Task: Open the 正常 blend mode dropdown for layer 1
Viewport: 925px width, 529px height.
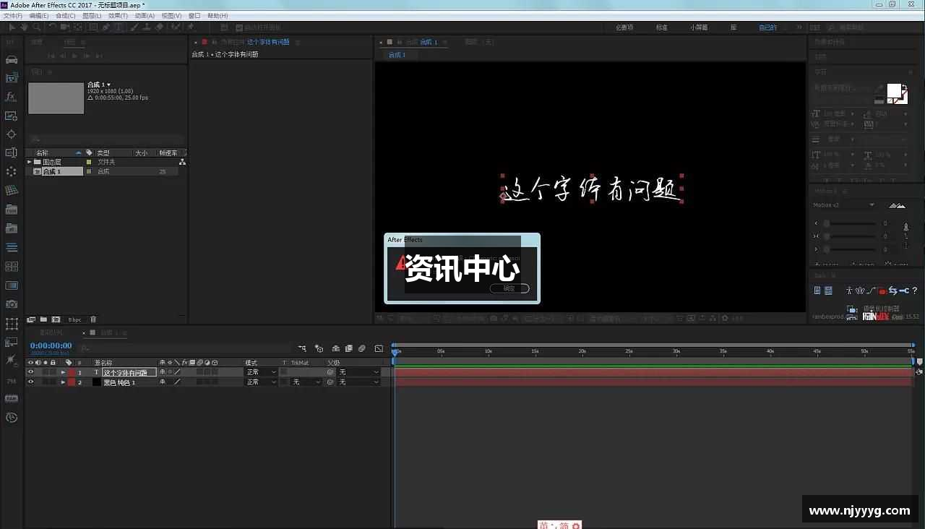Action: pos(261,371)
